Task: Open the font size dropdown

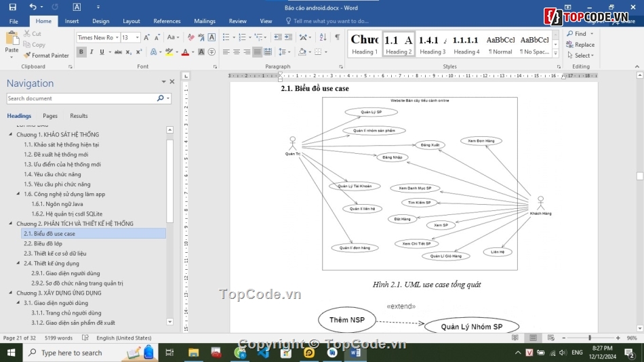Action: 137,37
